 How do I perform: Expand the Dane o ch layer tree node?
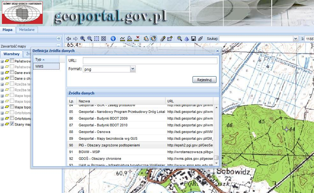click(x=2, y=78)
